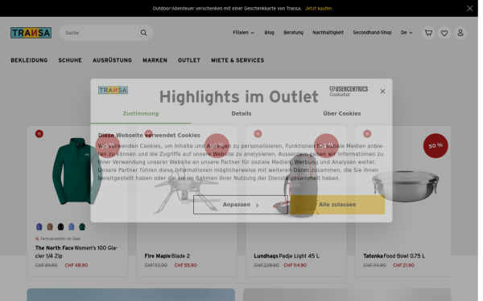Switch to the Details tab
Viewport: 483px width, 301px height.
(x=242, y=114)
